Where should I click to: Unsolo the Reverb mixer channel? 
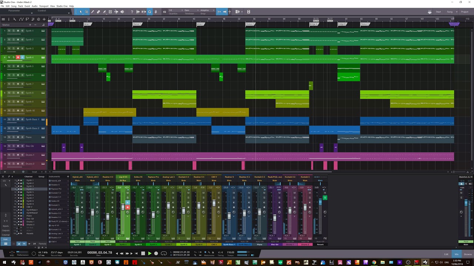click(325, 198)
